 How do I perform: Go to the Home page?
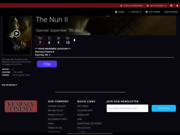coord(120,12)
